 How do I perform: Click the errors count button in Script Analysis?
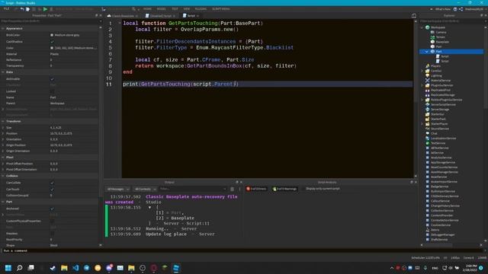[x=256, y=189]
